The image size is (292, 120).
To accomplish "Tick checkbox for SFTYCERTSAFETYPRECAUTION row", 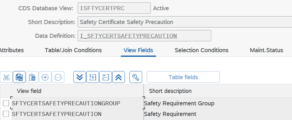I will 6,114.
